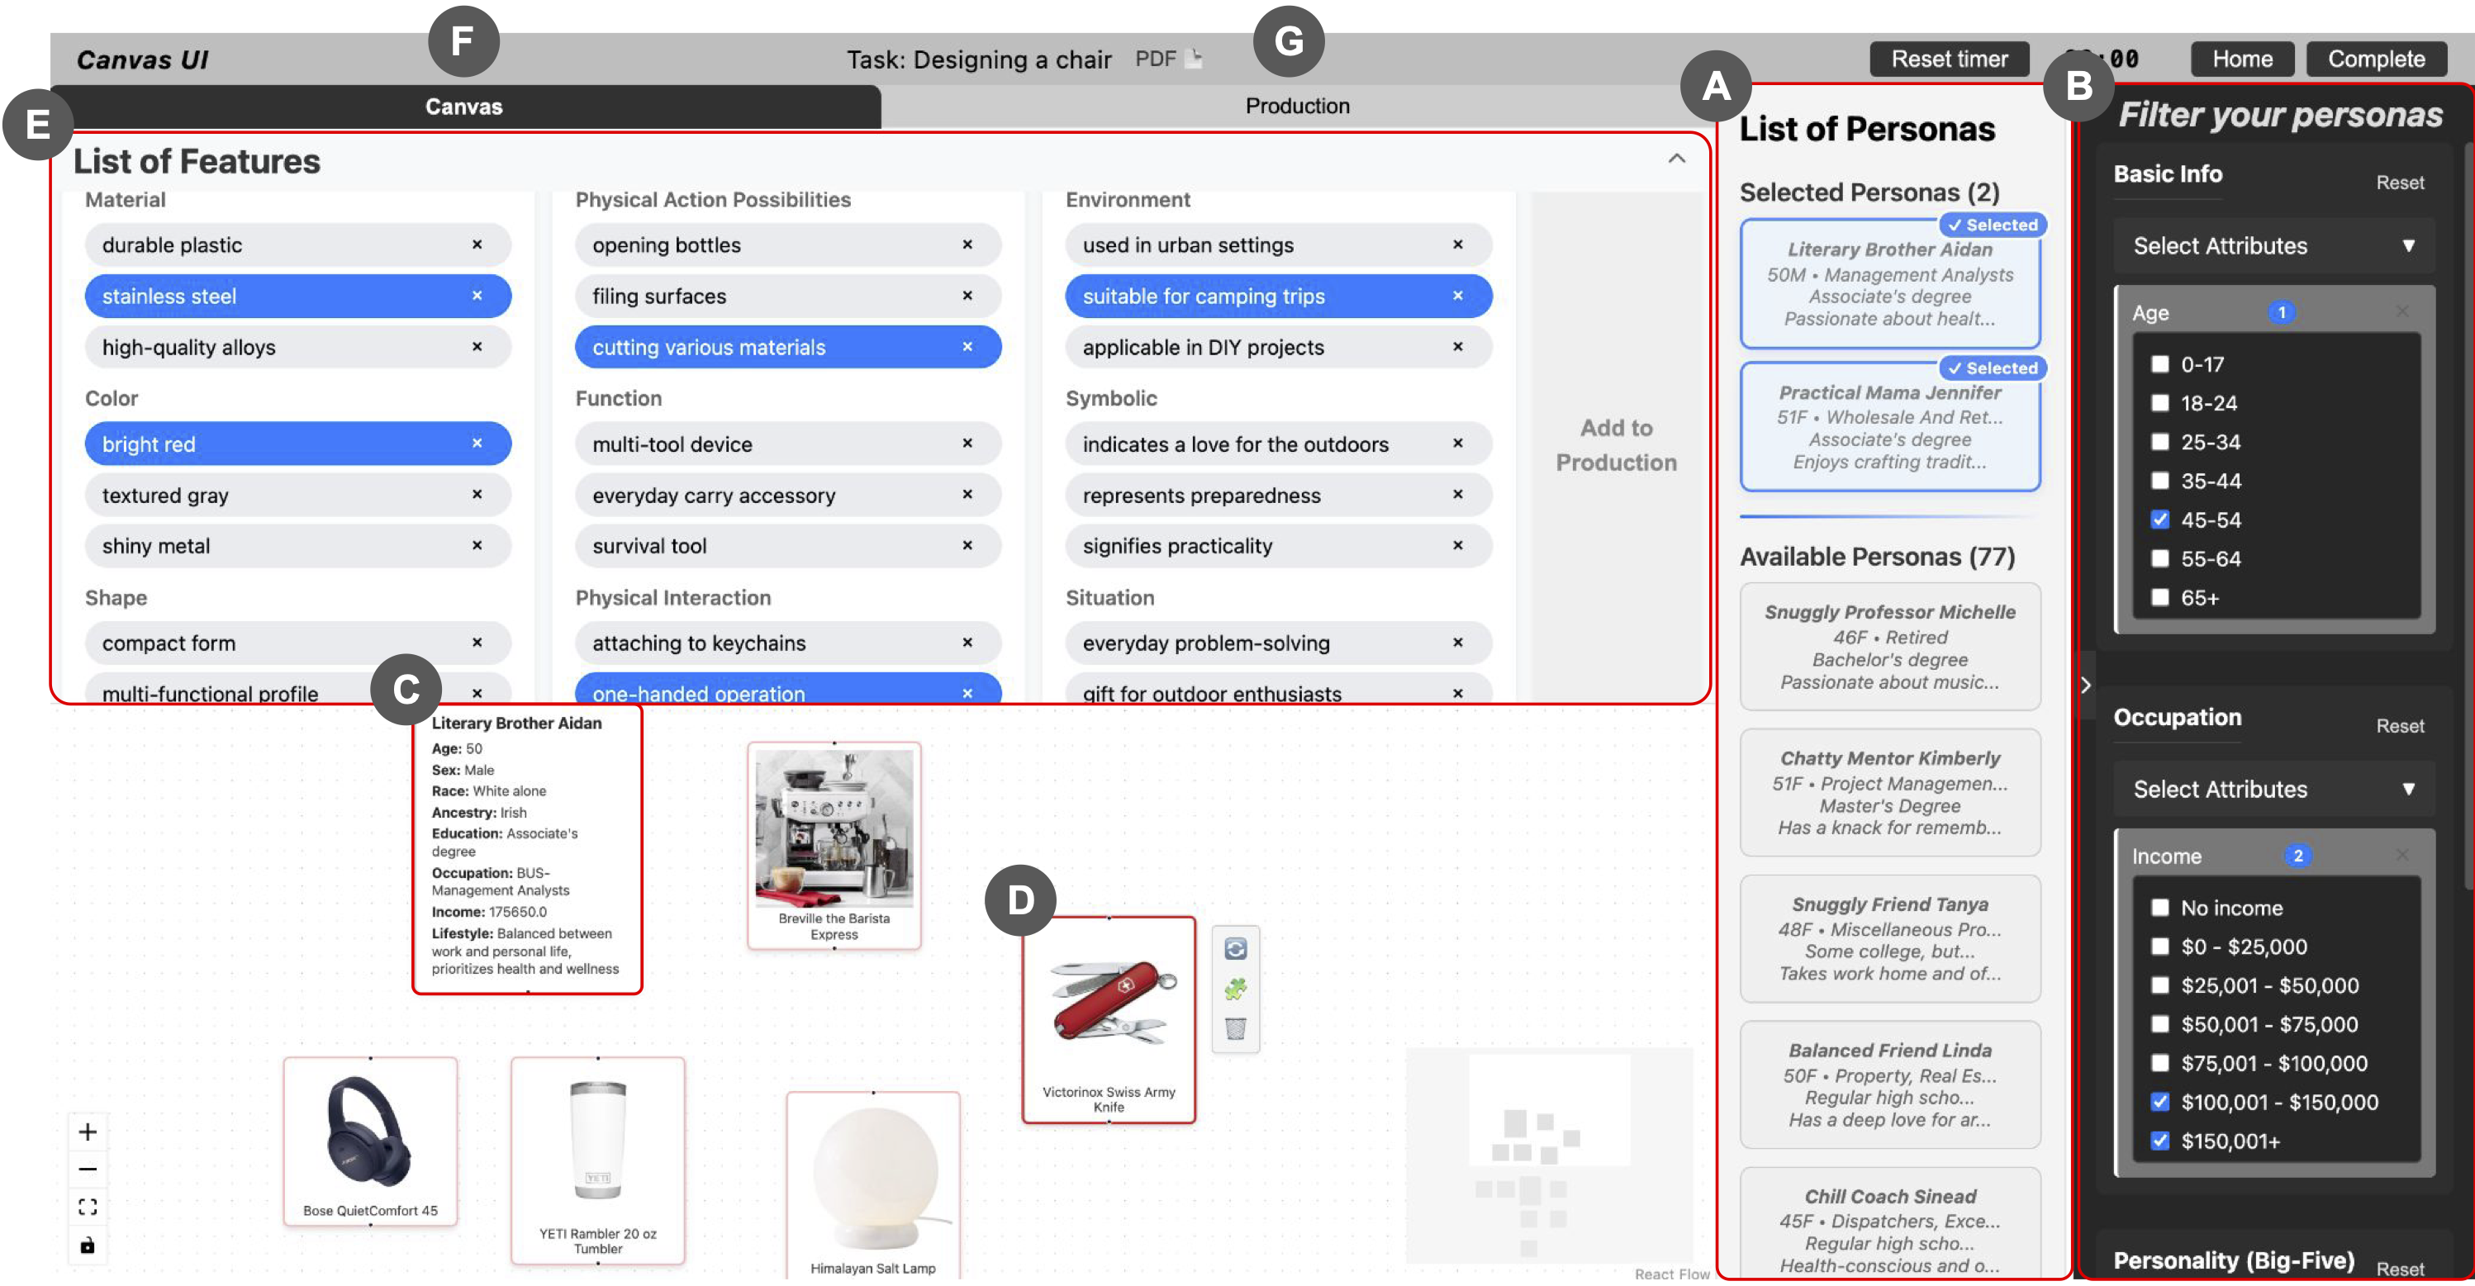Select the Canvas tab

tap(464, 107)
